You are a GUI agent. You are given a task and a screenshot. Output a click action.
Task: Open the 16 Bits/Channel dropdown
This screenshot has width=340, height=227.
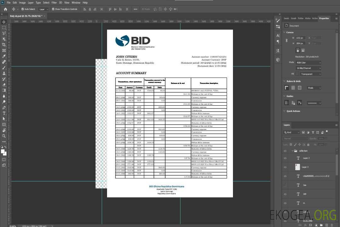coord(309,68)
